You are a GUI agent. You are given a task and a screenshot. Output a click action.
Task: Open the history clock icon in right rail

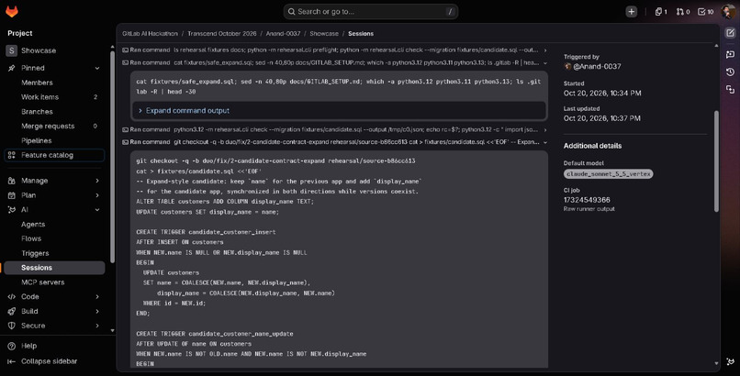coord(730,72)
